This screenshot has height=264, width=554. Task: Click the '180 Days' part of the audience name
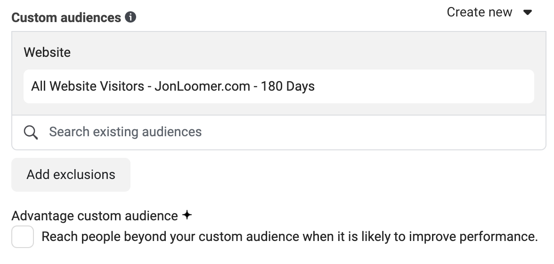(287, 86)
